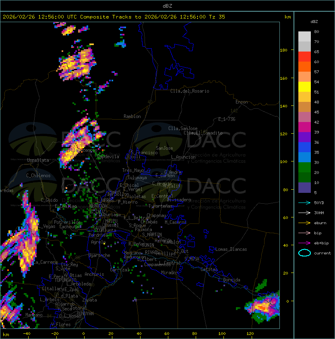Click the 'Uspallata' map label
The width and height of the screenshot is (335, 339).
(38, 160)
